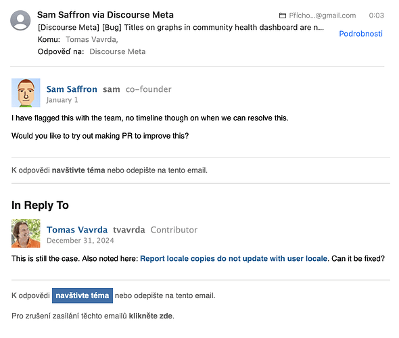Select recipient Tomas Vavrda in the Komu field
The width and height of the screenshot is (399, 338).
pyautogui.click(x=91, y=40)
